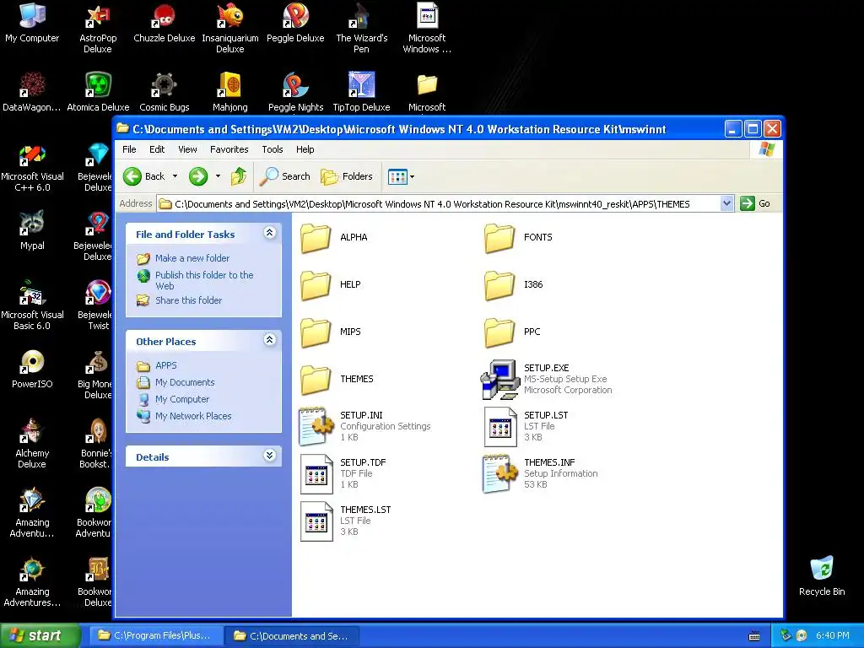Select Peggle Deluxe desktop shortcut
This screenshot has width=864, height=648.
tap(295, 23)
